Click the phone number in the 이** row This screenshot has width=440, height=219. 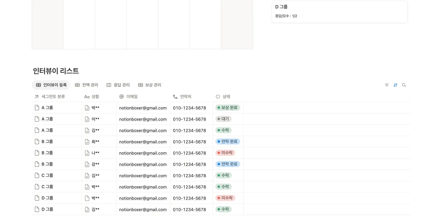(x=189, y=119)
